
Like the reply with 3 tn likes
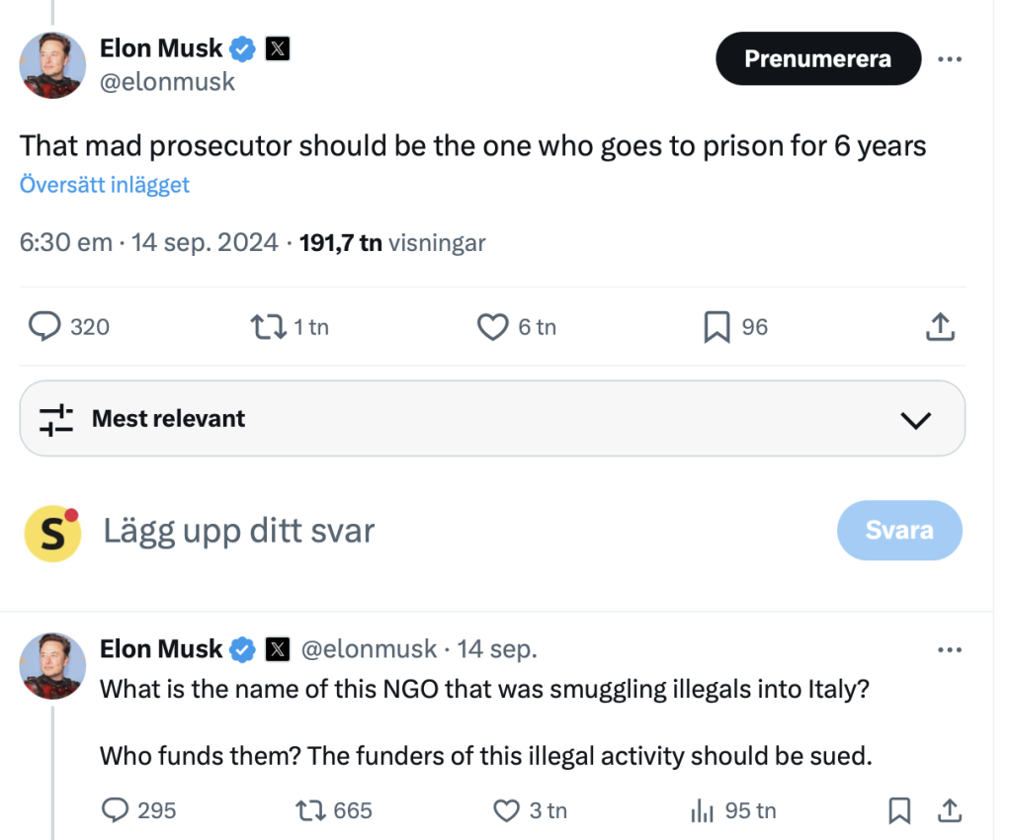(506, 811)
